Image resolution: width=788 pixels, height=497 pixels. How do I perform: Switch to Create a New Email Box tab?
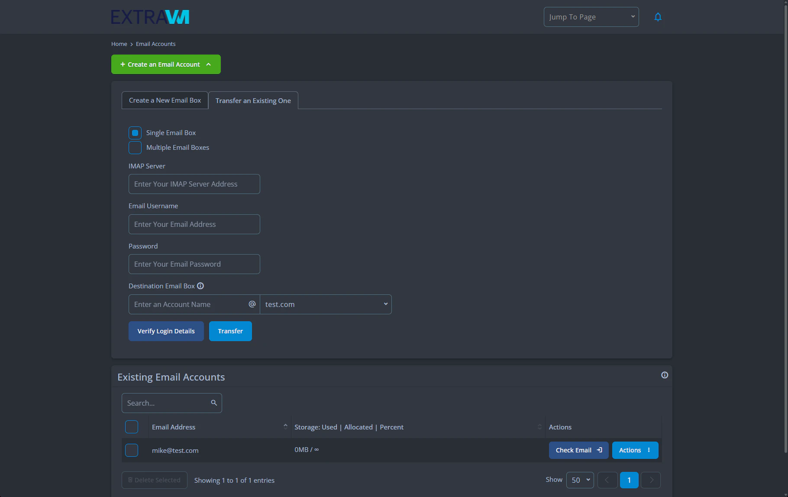(x=165, y=100)
